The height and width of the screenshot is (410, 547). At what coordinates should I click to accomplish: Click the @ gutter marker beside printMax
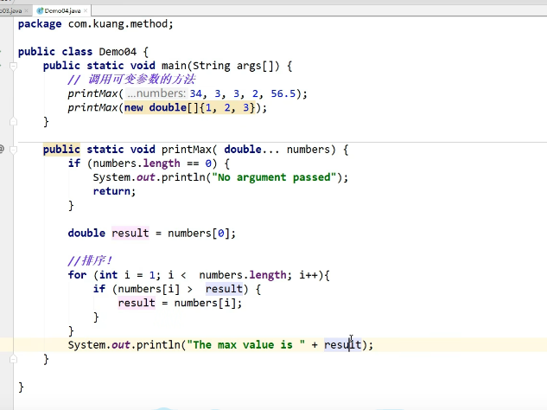tap(2, 150)
